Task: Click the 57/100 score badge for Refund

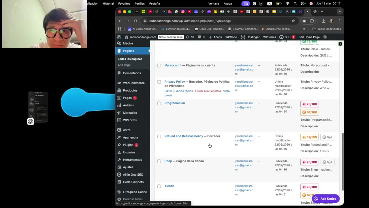Action: click(x=310, y=137)
